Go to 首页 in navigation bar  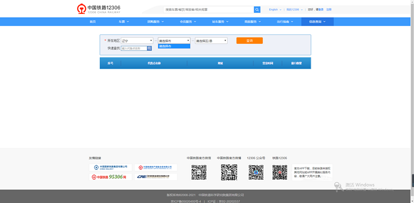click(93, 22)
